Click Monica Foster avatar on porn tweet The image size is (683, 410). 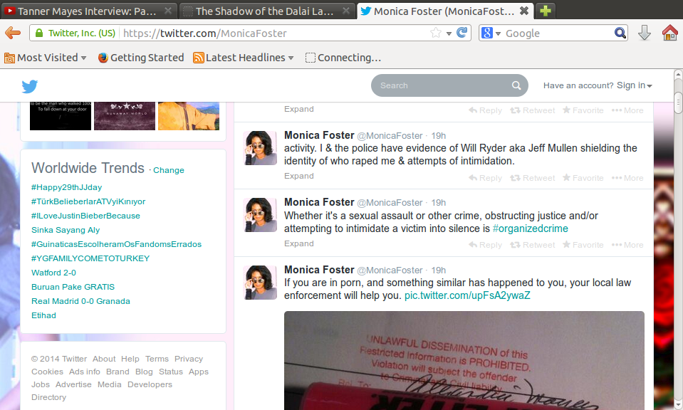tap(260, 283)
